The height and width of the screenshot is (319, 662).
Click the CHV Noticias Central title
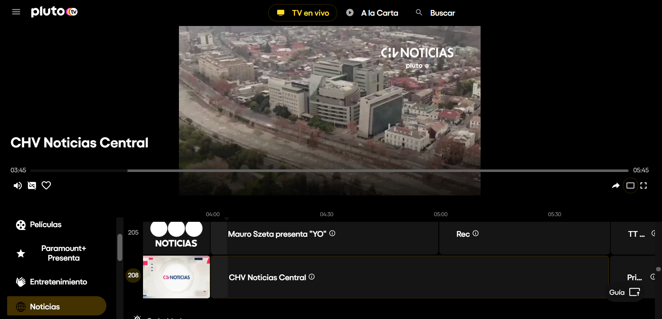click(x=79, y=143)
